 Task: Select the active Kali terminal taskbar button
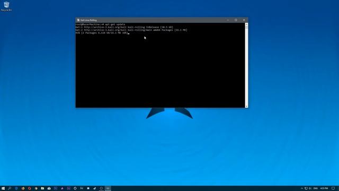point(108,188)
